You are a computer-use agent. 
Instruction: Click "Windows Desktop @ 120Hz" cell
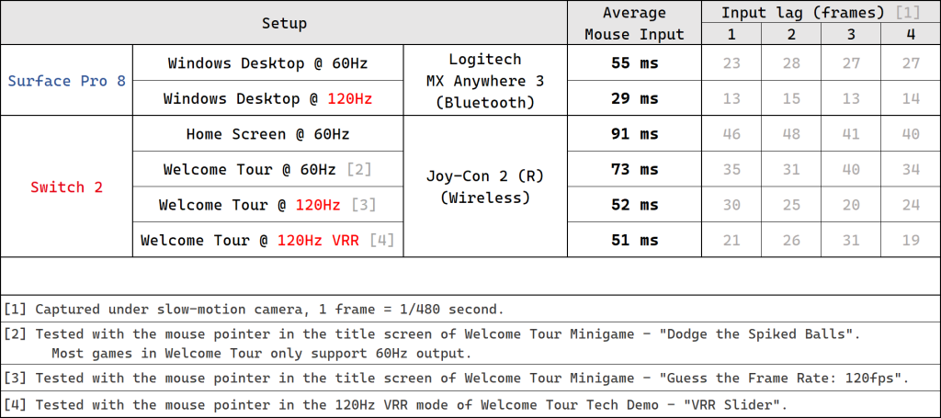(267, 98)
